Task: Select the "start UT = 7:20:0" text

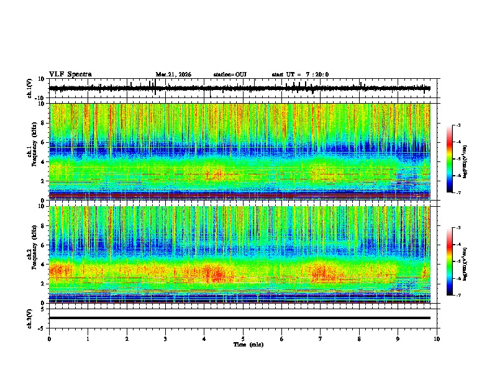Action: tap(300, 75)
